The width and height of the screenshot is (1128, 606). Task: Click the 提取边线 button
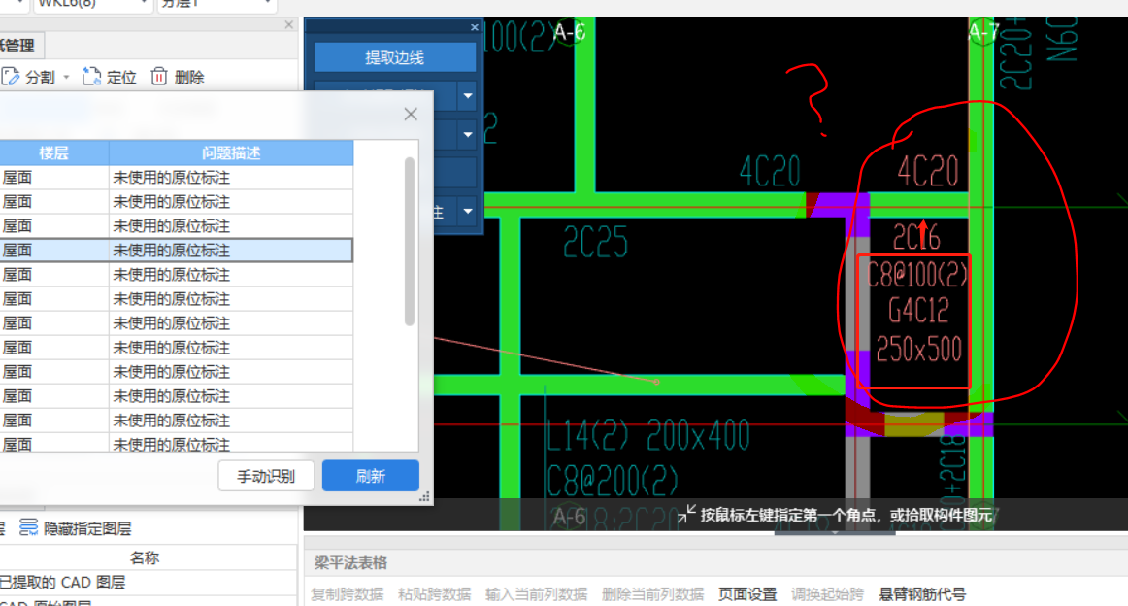[x=395, y=57]
